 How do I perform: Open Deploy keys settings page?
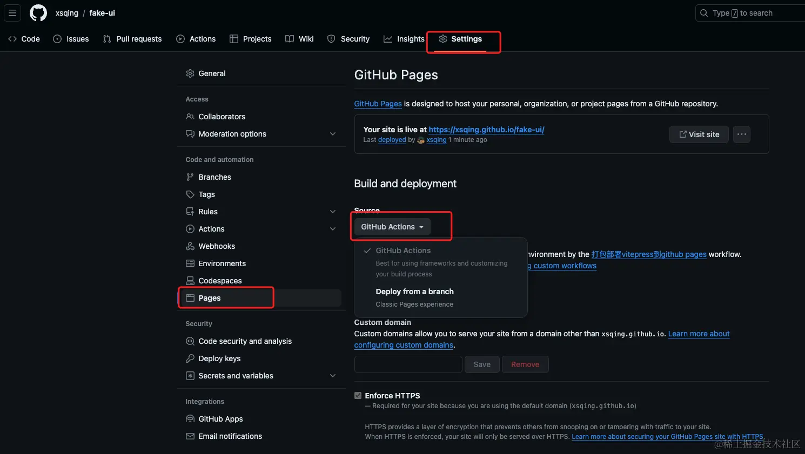click(x=261, y=358)
